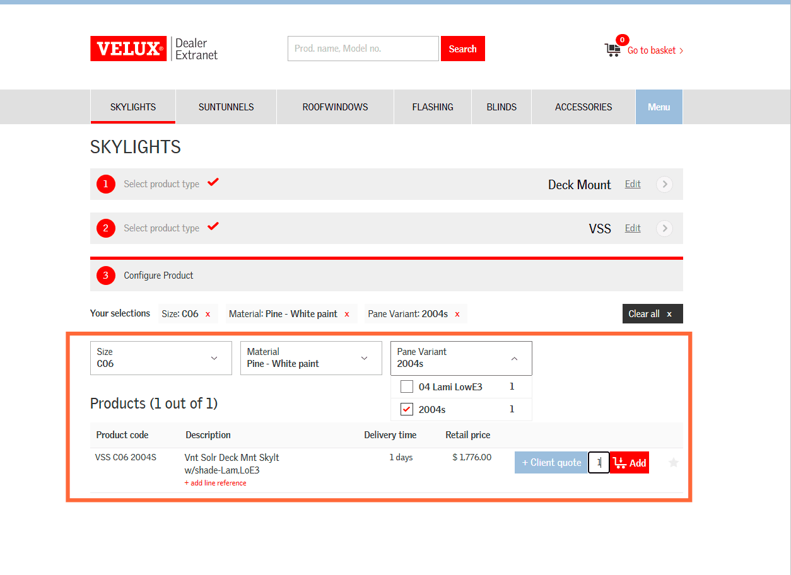Click the Configure Product step label
The height and width of the screenshot is (575, 791).
pos(158,276)
